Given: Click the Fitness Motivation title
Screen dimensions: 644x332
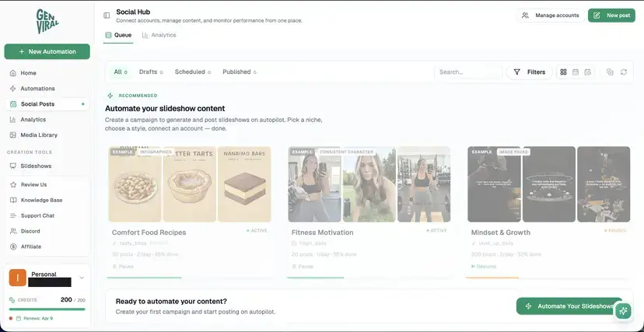Looking at the screenshot, I should coord(323,232).
